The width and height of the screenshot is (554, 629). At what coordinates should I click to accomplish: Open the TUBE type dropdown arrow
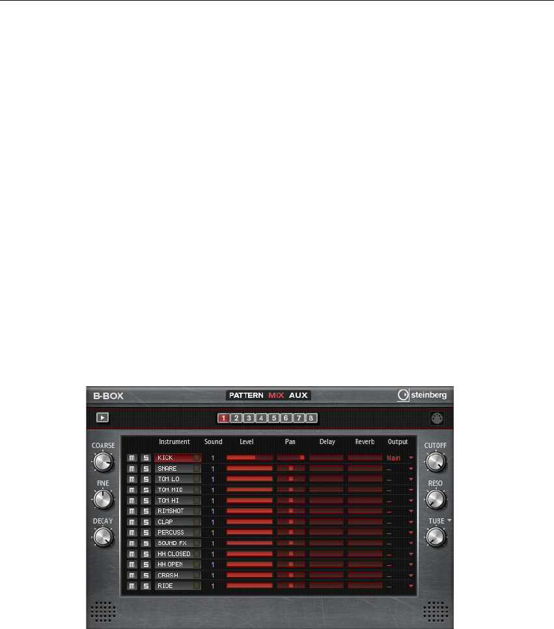tap(449, 520)
